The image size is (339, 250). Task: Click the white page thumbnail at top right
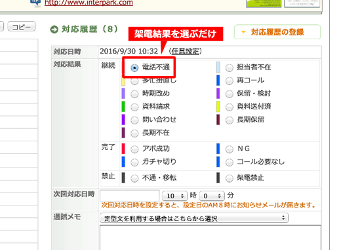pyautogui.click(x=302, y=3)
